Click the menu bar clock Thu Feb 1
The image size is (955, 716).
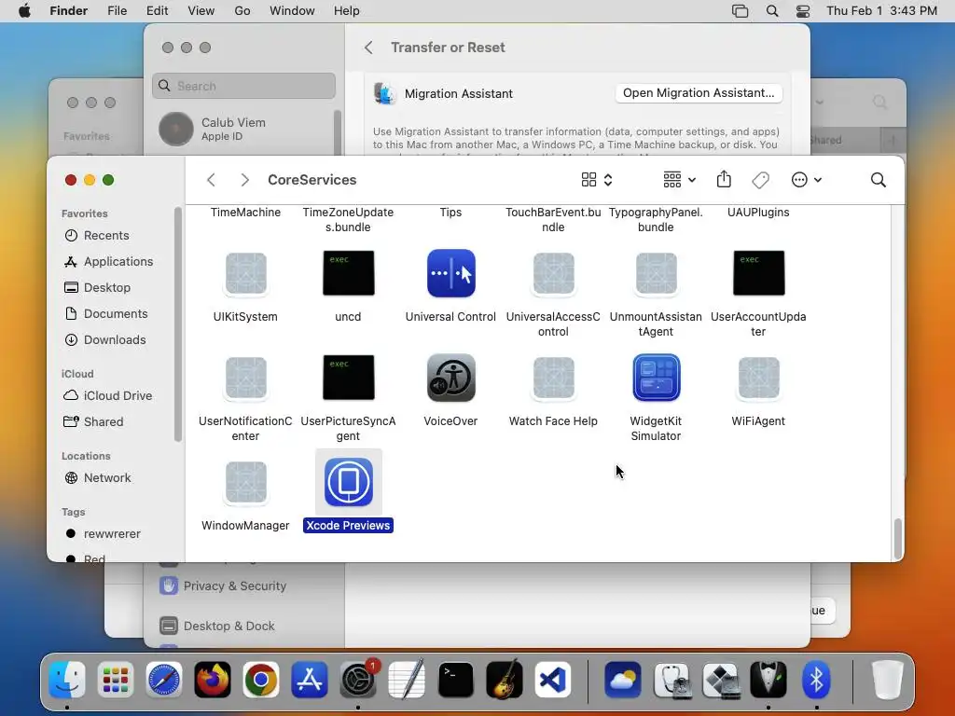[881, 11]
